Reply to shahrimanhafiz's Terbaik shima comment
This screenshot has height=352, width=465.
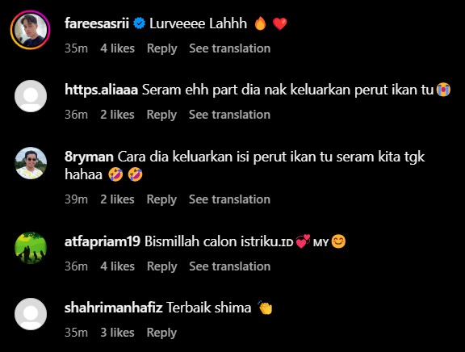tap(161, 333)
